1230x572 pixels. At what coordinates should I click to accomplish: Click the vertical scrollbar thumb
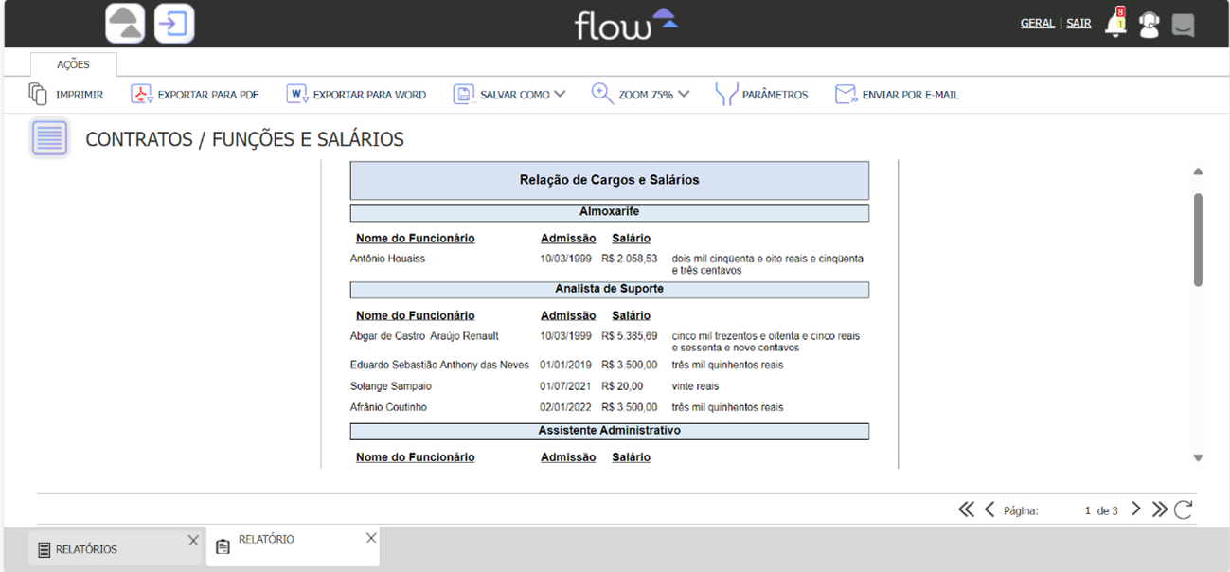click(1198, 240)
